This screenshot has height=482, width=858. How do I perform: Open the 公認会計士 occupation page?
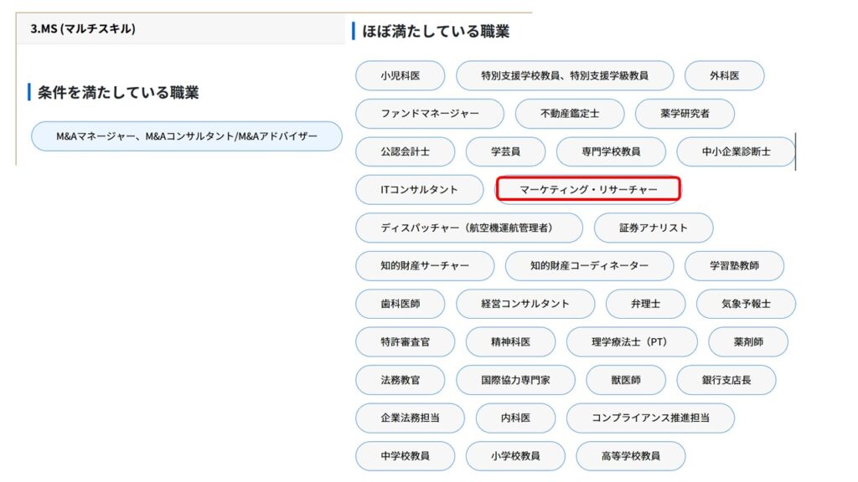[x=405, y=152]
